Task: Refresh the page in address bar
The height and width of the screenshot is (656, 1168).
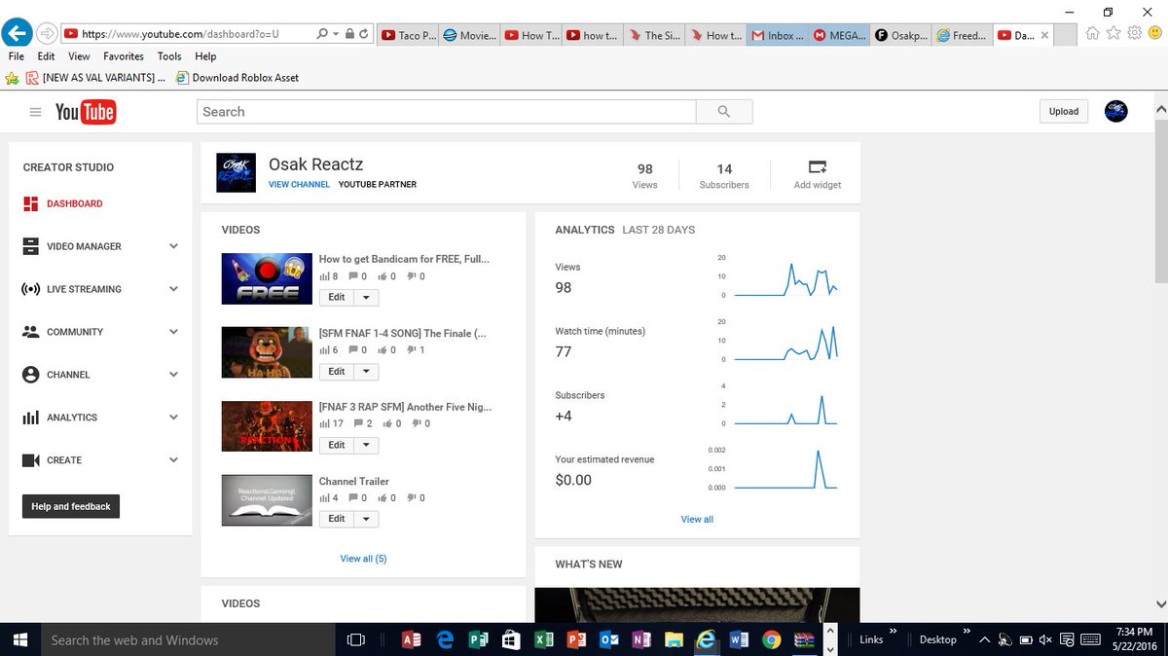Action: tap(364, 34)
